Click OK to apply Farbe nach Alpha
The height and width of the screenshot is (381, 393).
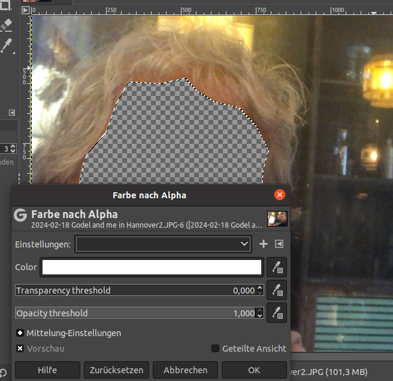[x=254, y=370]
